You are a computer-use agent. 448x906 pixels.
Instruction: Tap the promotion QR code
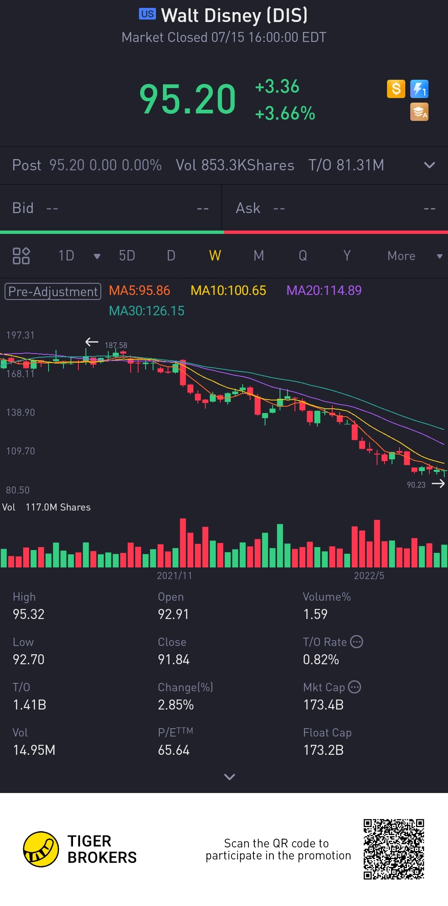[x=394, y=850]
